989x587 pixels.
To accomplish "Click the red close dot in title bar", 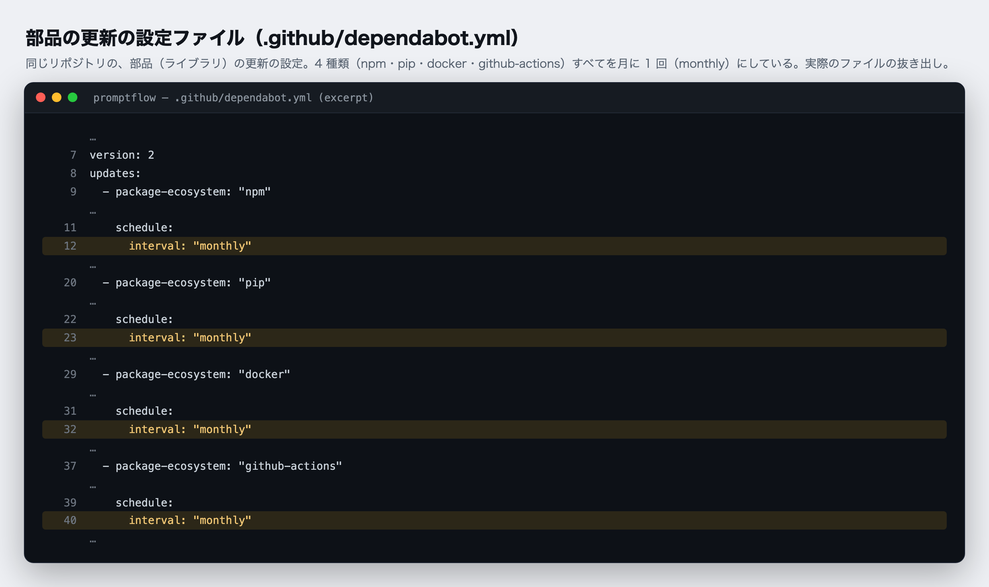I will tap(41, 98).
